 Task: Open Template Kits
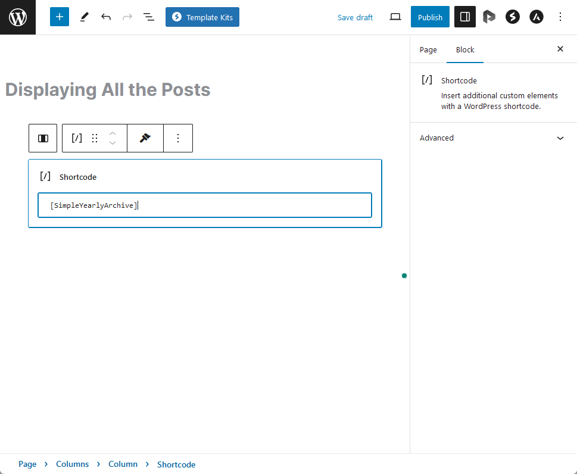pyautogui.click(x=202, y=17)
